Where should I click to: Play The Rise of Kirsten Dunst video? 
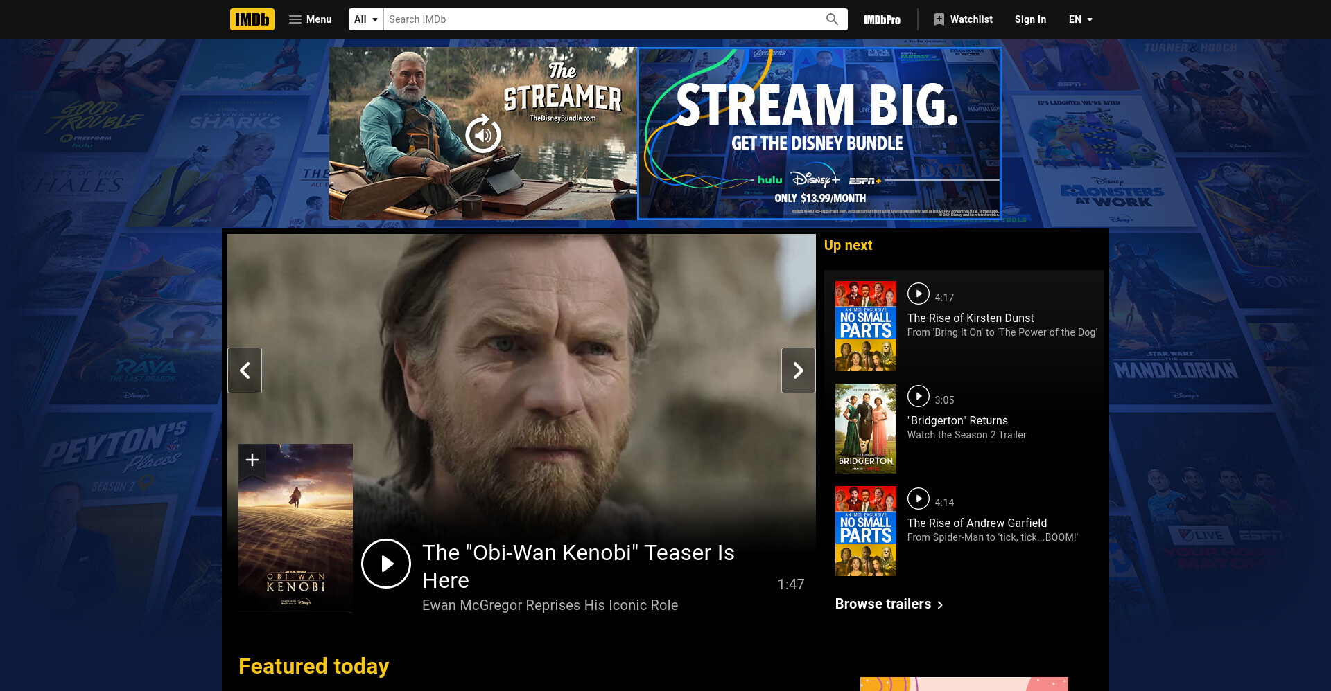(919, 294)
